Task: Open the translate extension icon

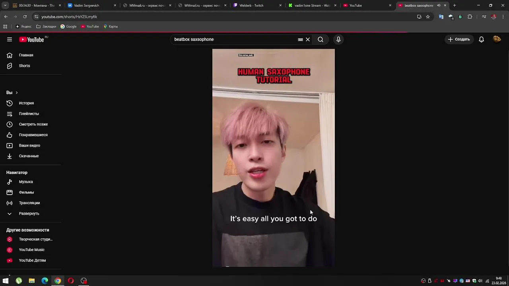Action: (441, 17)
